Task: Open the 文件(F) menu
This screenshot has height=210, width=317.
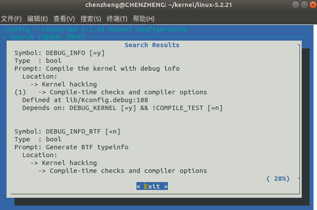Action: [x=11, y=19]
